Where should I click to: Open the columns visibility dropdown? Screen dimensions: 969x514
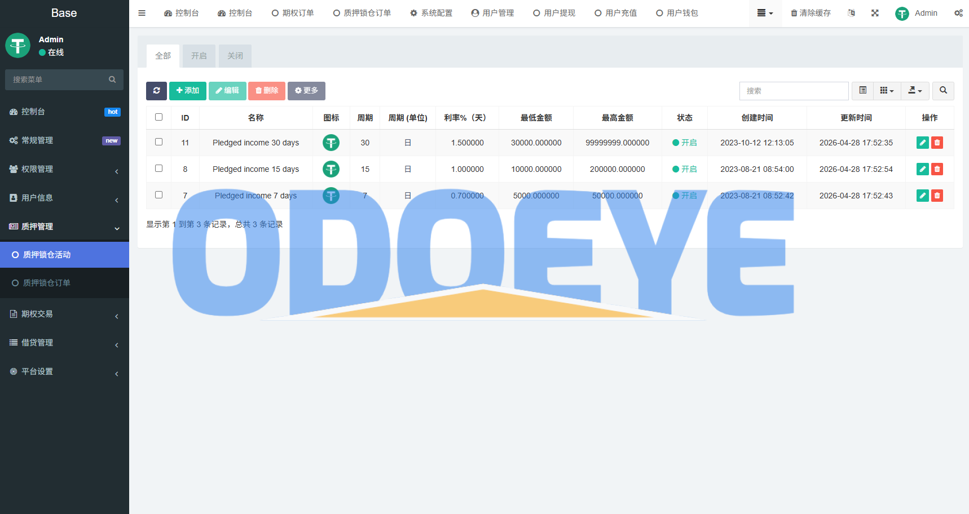click(887, 91)
